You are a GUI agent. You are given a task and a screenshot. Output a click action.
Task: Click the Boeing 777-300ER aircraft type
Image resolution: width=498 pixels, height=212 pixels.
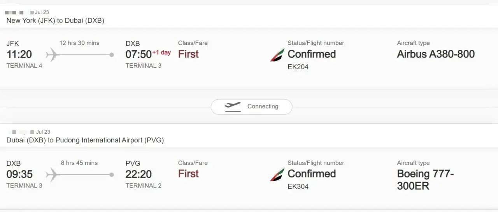(x=426, y=180)
